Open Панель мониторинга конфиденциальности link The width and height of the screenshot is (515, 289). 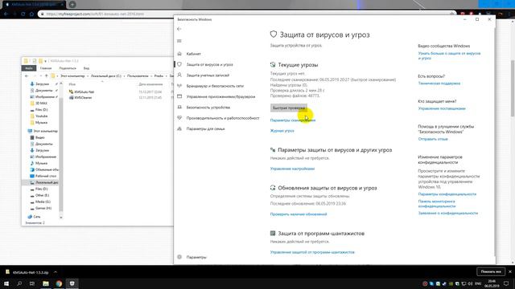436,204
